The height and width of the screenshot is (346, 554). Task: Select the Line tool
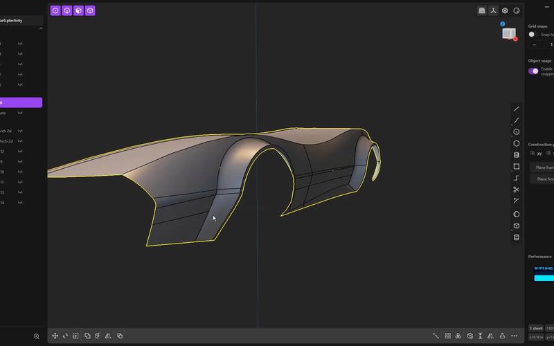point(516,109)
